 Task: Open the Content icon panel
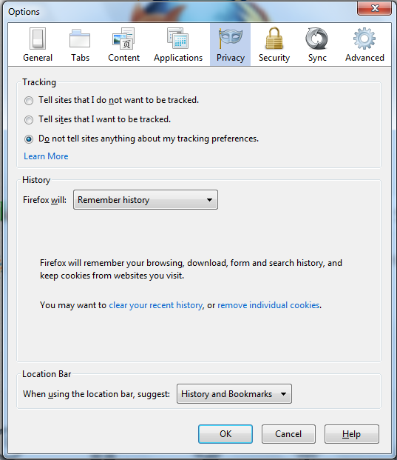click(x=123, y=44)
